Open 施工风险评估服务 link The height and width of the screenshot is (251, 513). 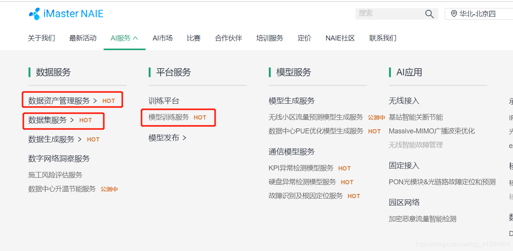tap(55, 175)
